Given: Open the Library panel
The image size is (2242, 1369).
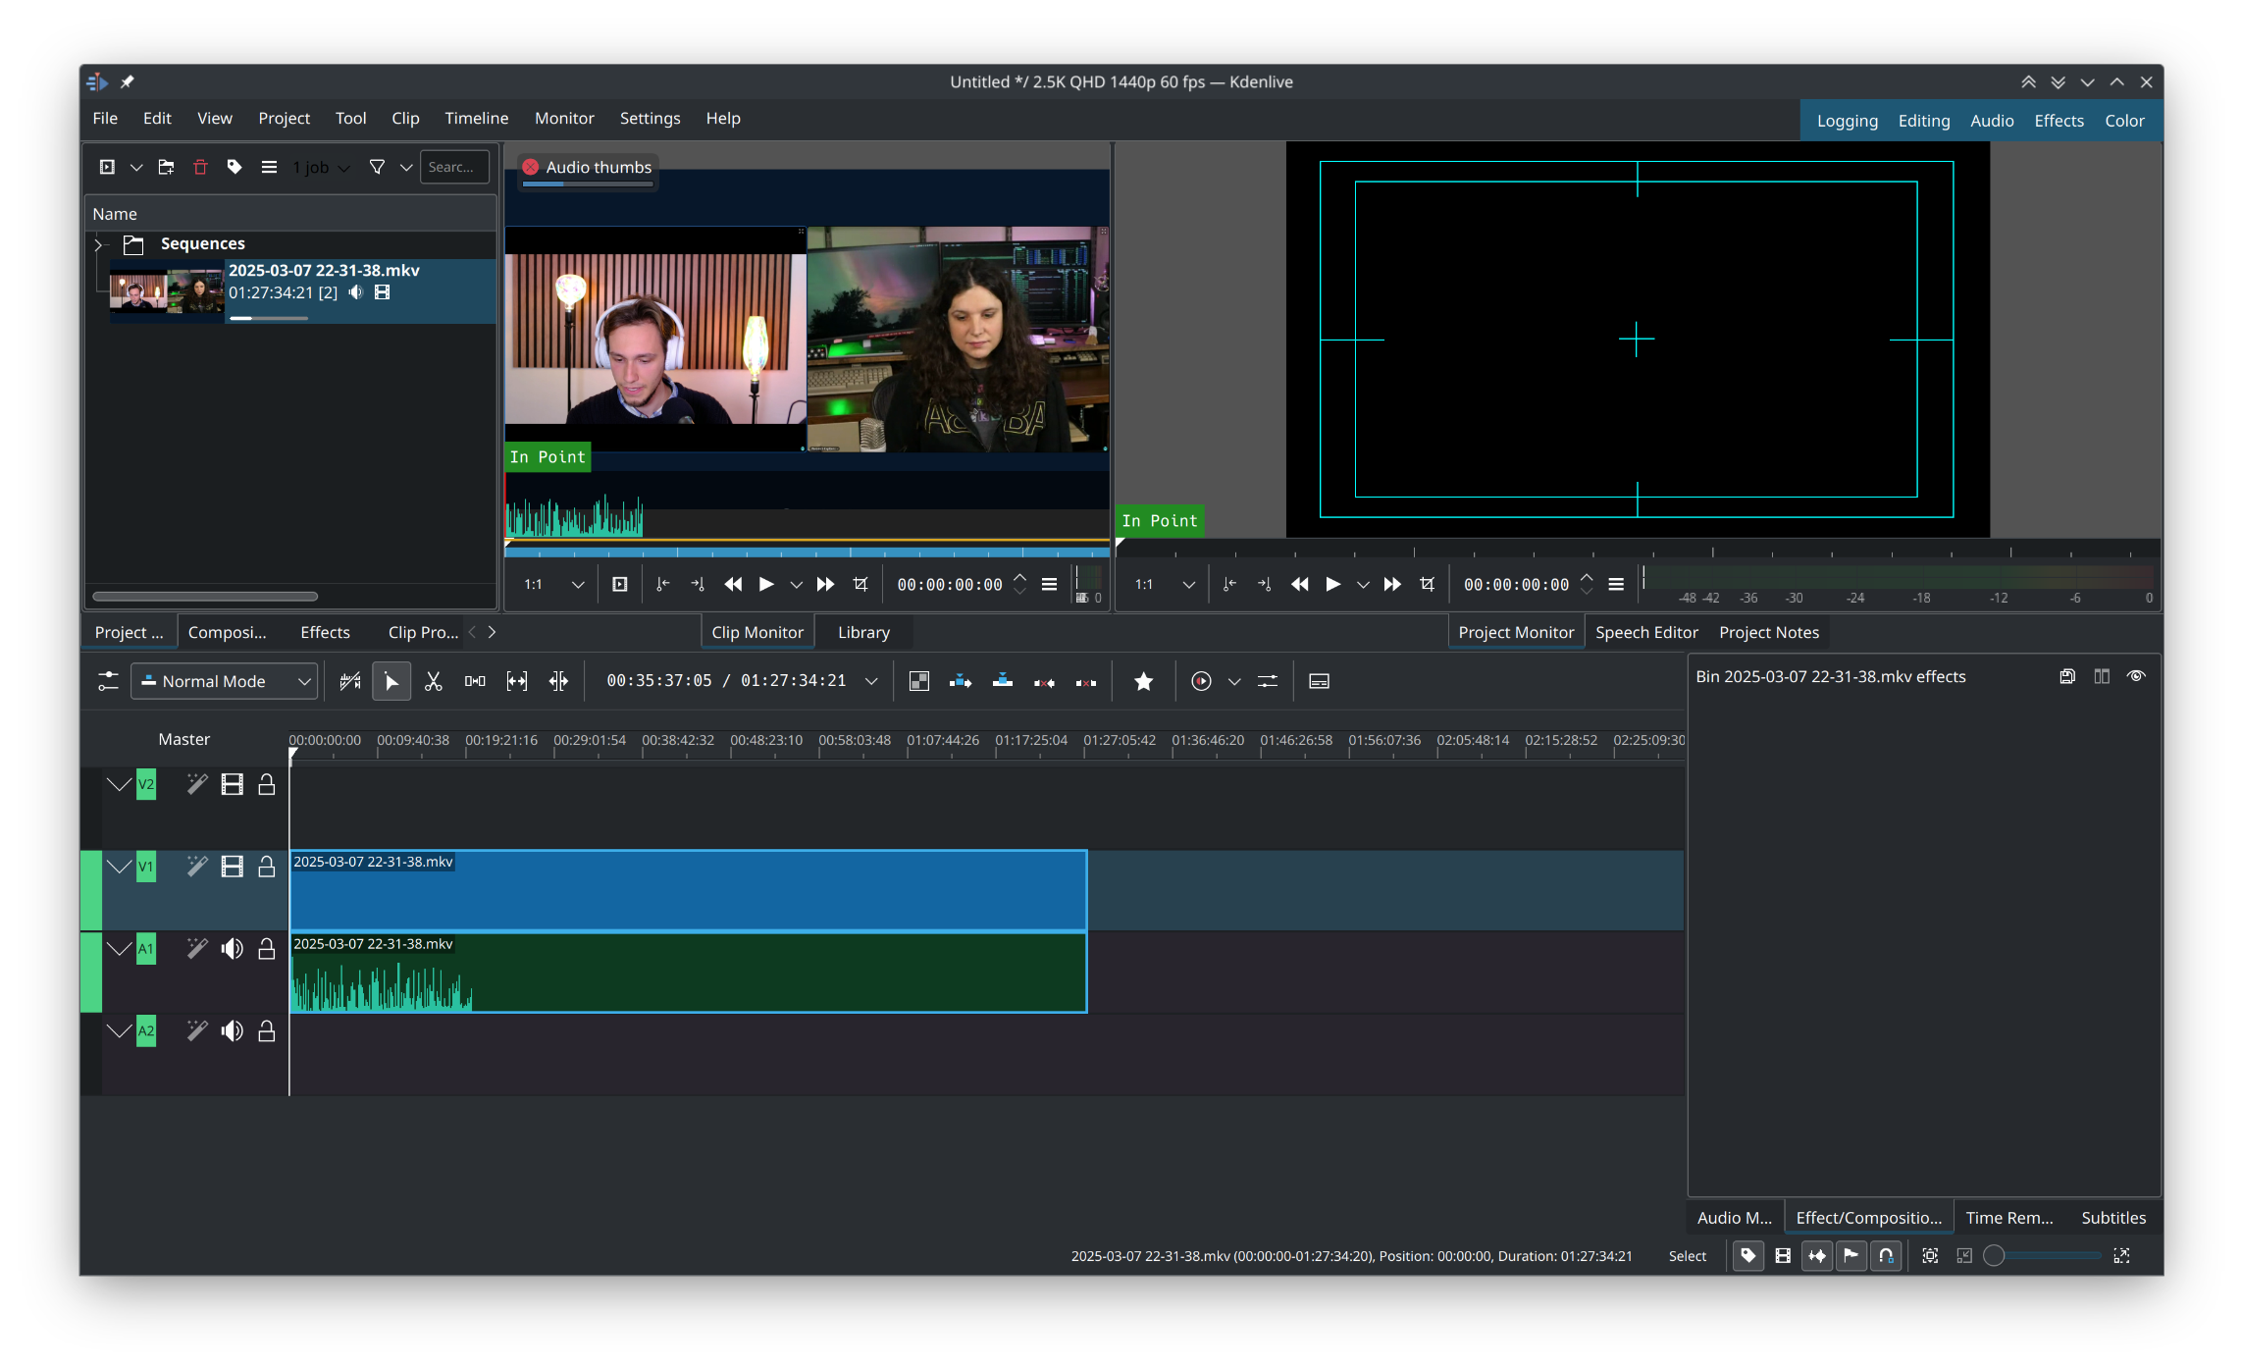Looking at the screenshot, I should pos(864,629).
